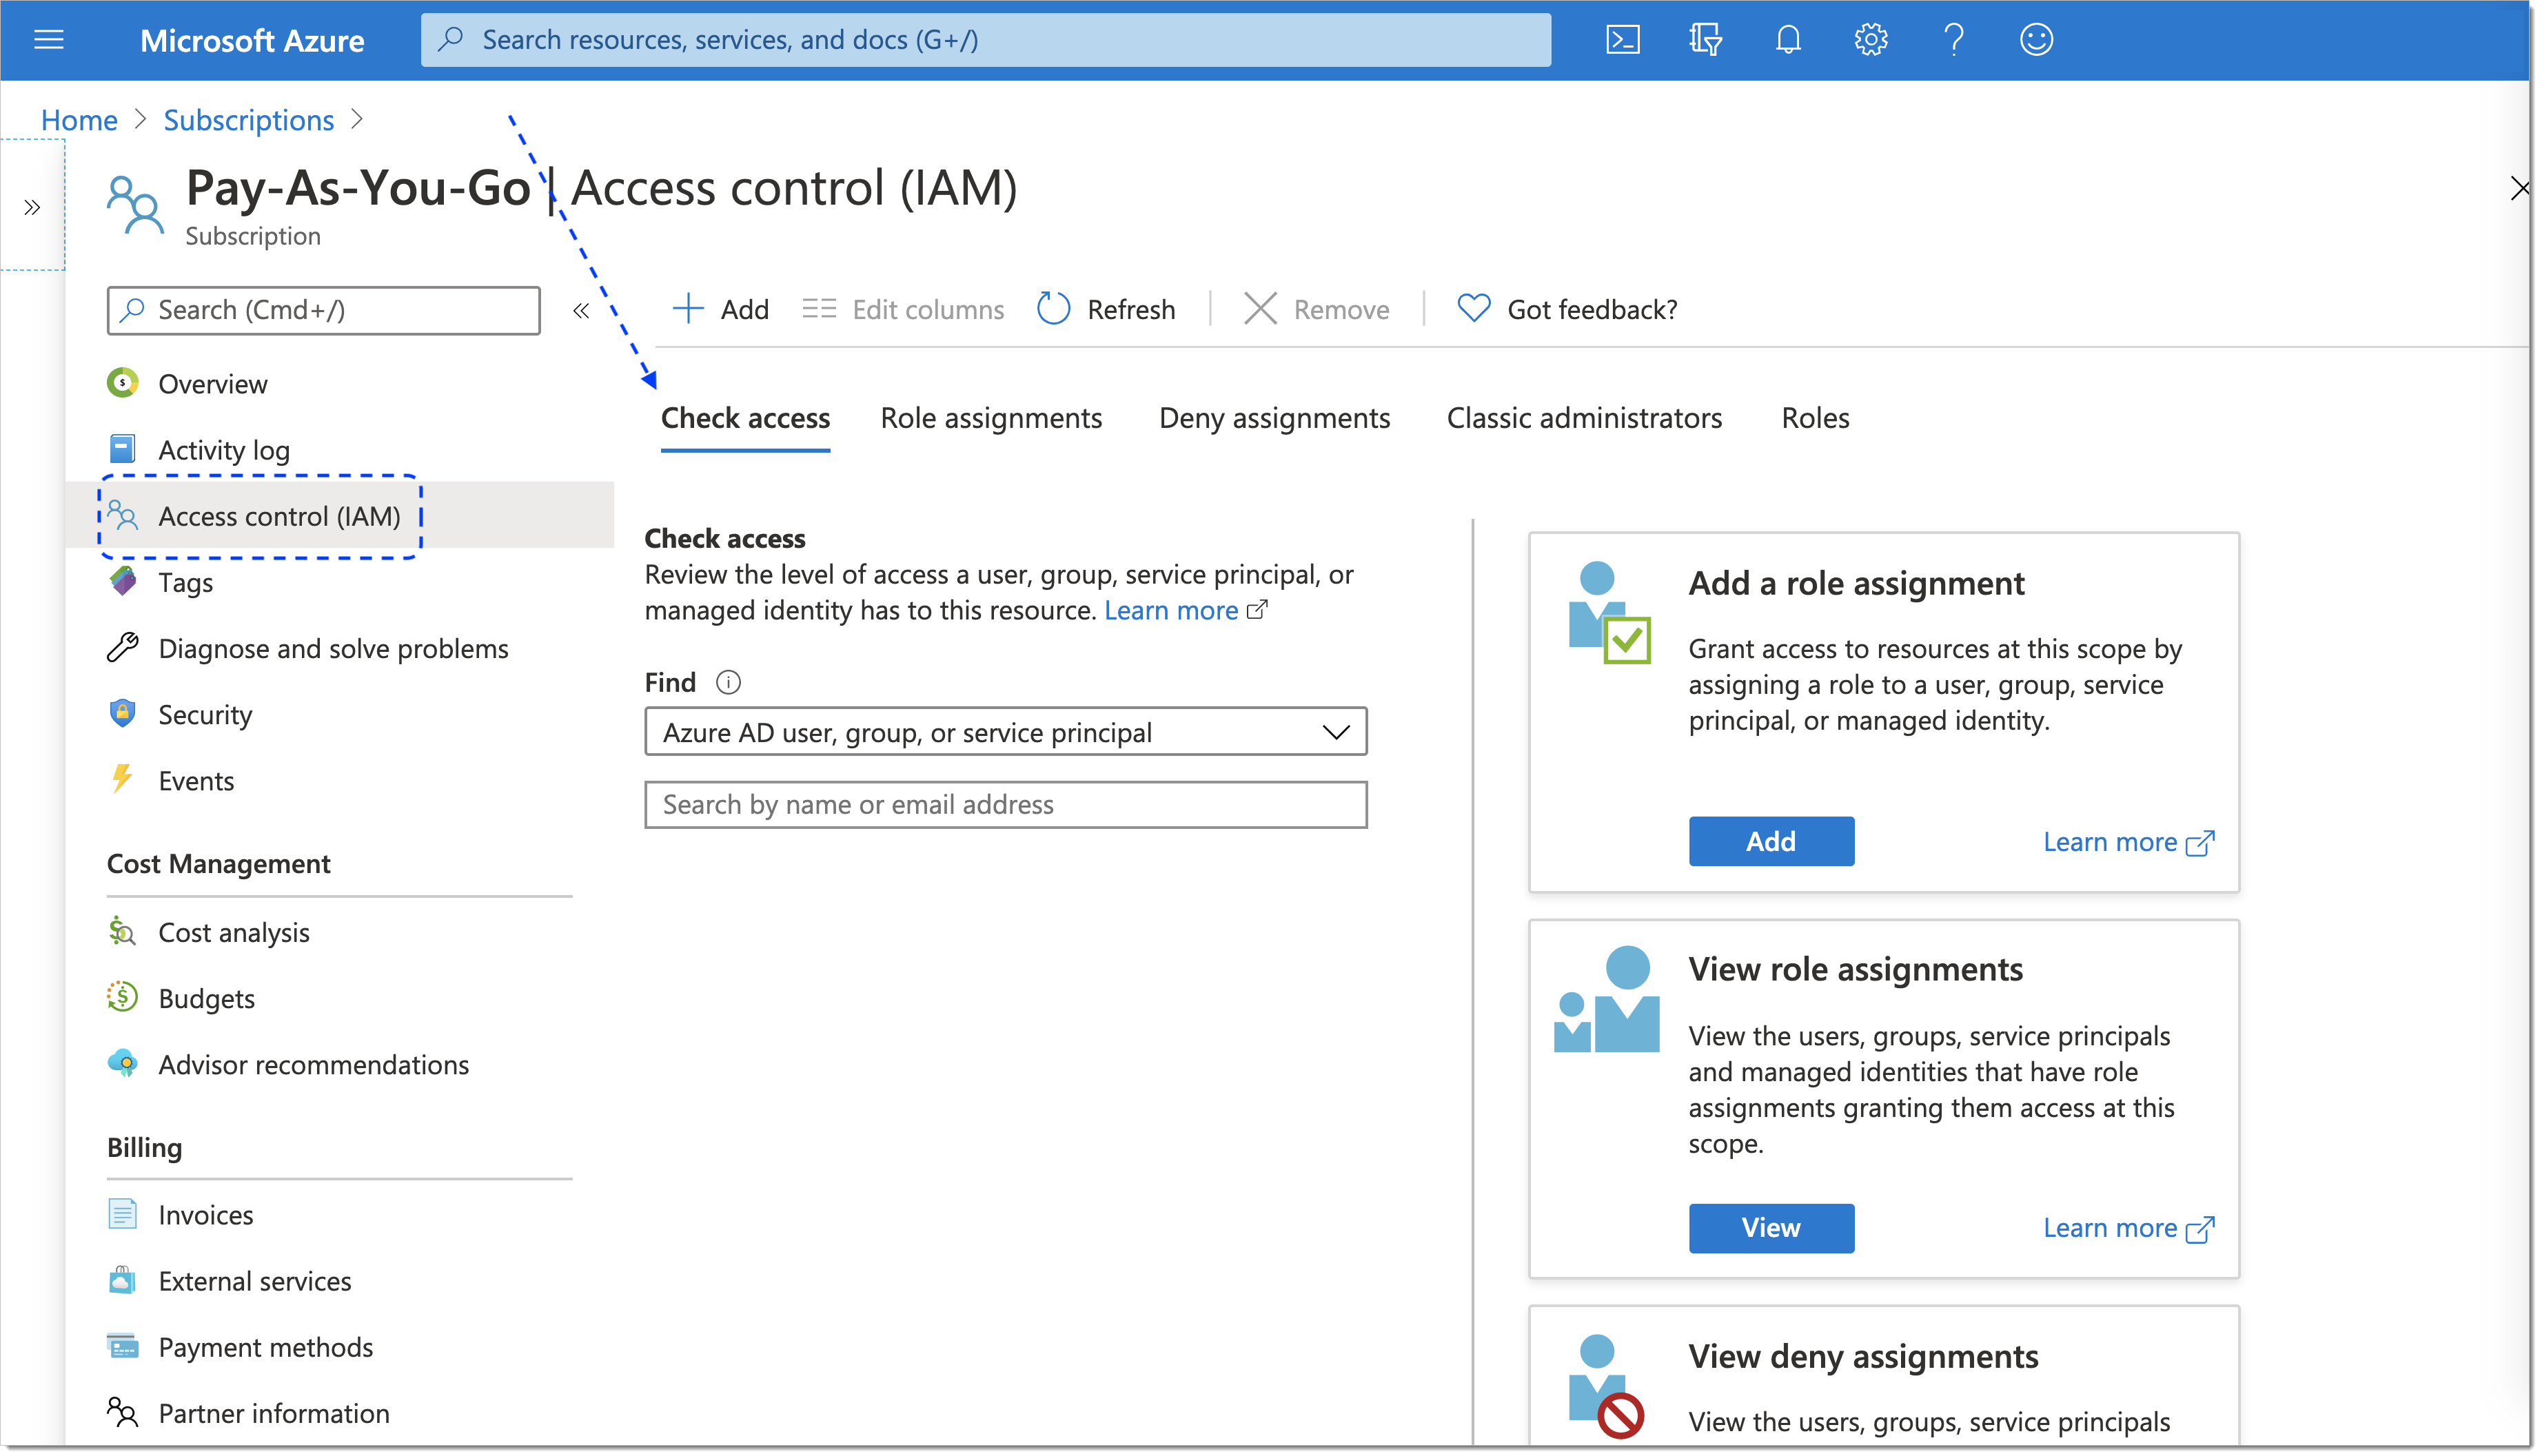2540x1456 pixels.
Task: Click the blue View role assignments button
Action: click(x=1771, y=1227)
